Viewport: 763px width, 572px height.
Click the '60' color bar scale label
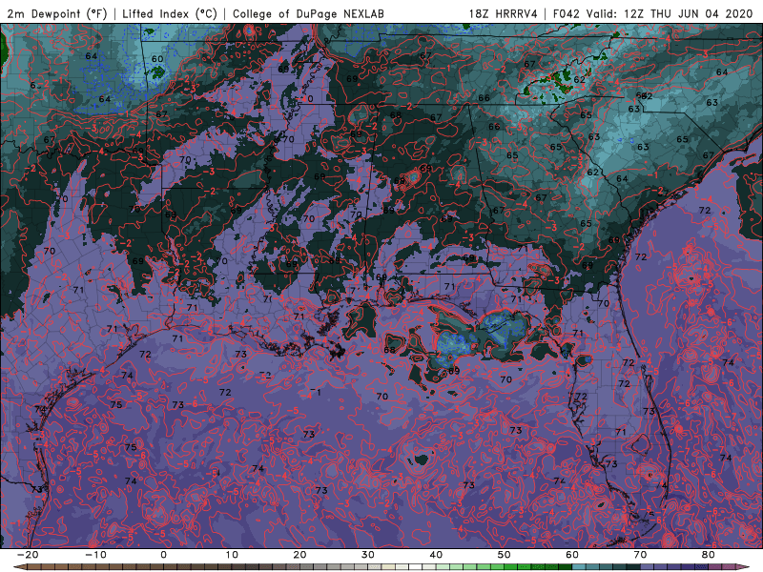click(572, 555)
